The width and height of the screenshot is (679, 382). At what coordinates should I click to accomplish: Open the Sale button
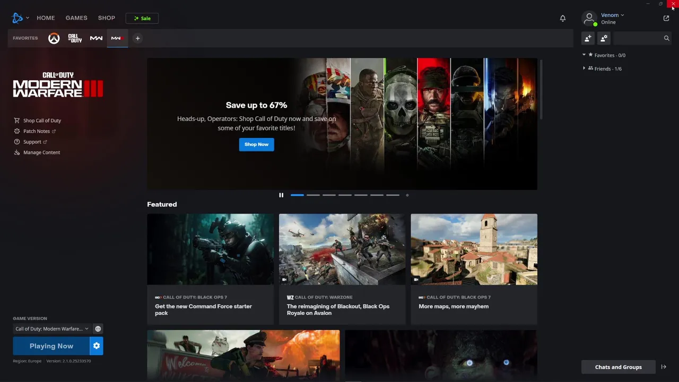click(142, 18)
